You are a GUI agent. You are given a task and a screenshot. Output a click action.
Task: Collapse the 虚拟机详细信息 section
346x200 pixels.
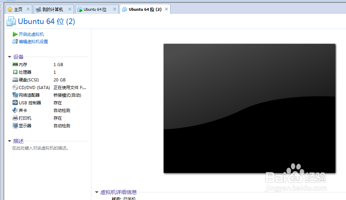97,192
